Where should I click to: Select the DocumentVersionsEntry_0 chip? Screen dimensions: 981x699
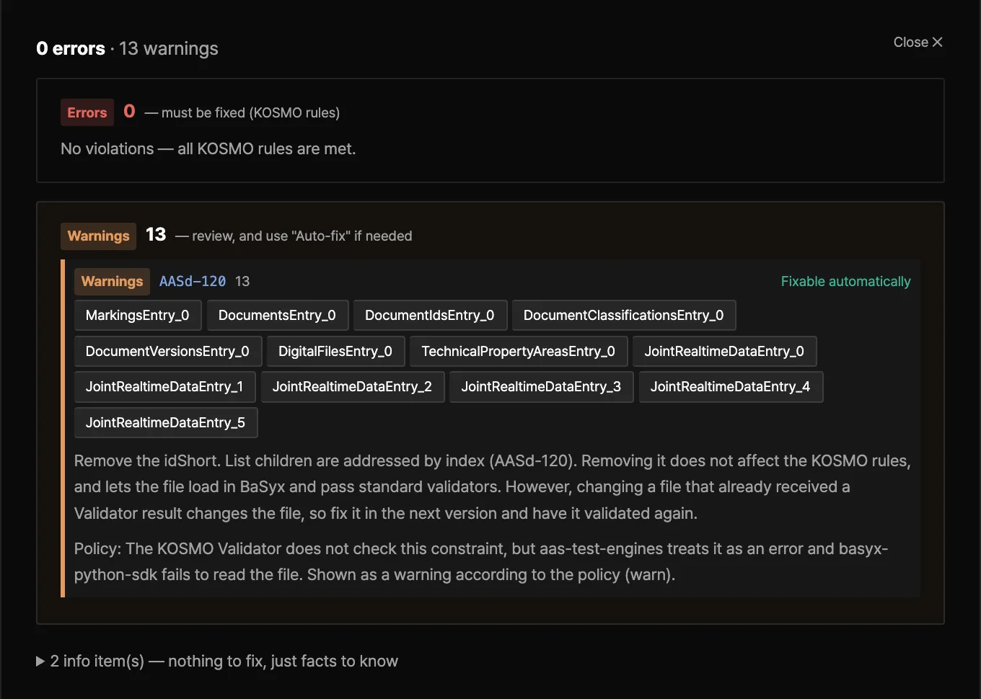click(x=167, y=351)
